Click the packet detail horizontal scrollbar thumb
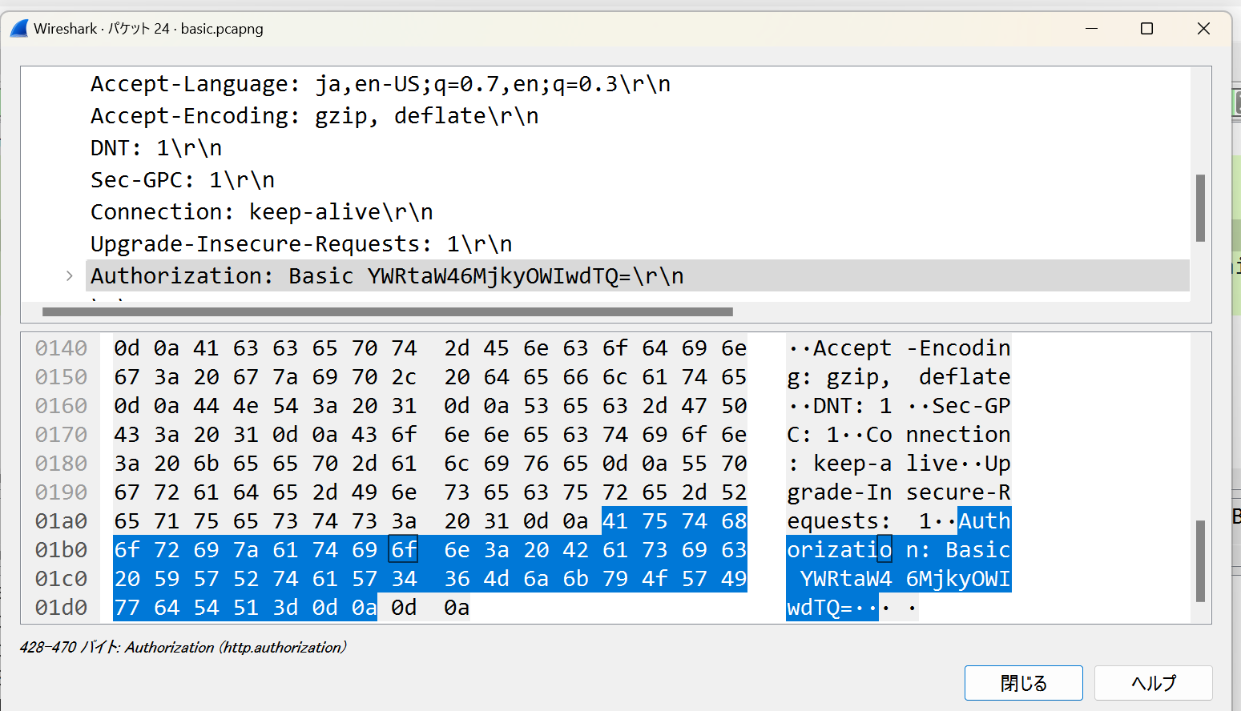Image resolution: width=1241 pixels, height=711 pixels. [x=387, y=311]
